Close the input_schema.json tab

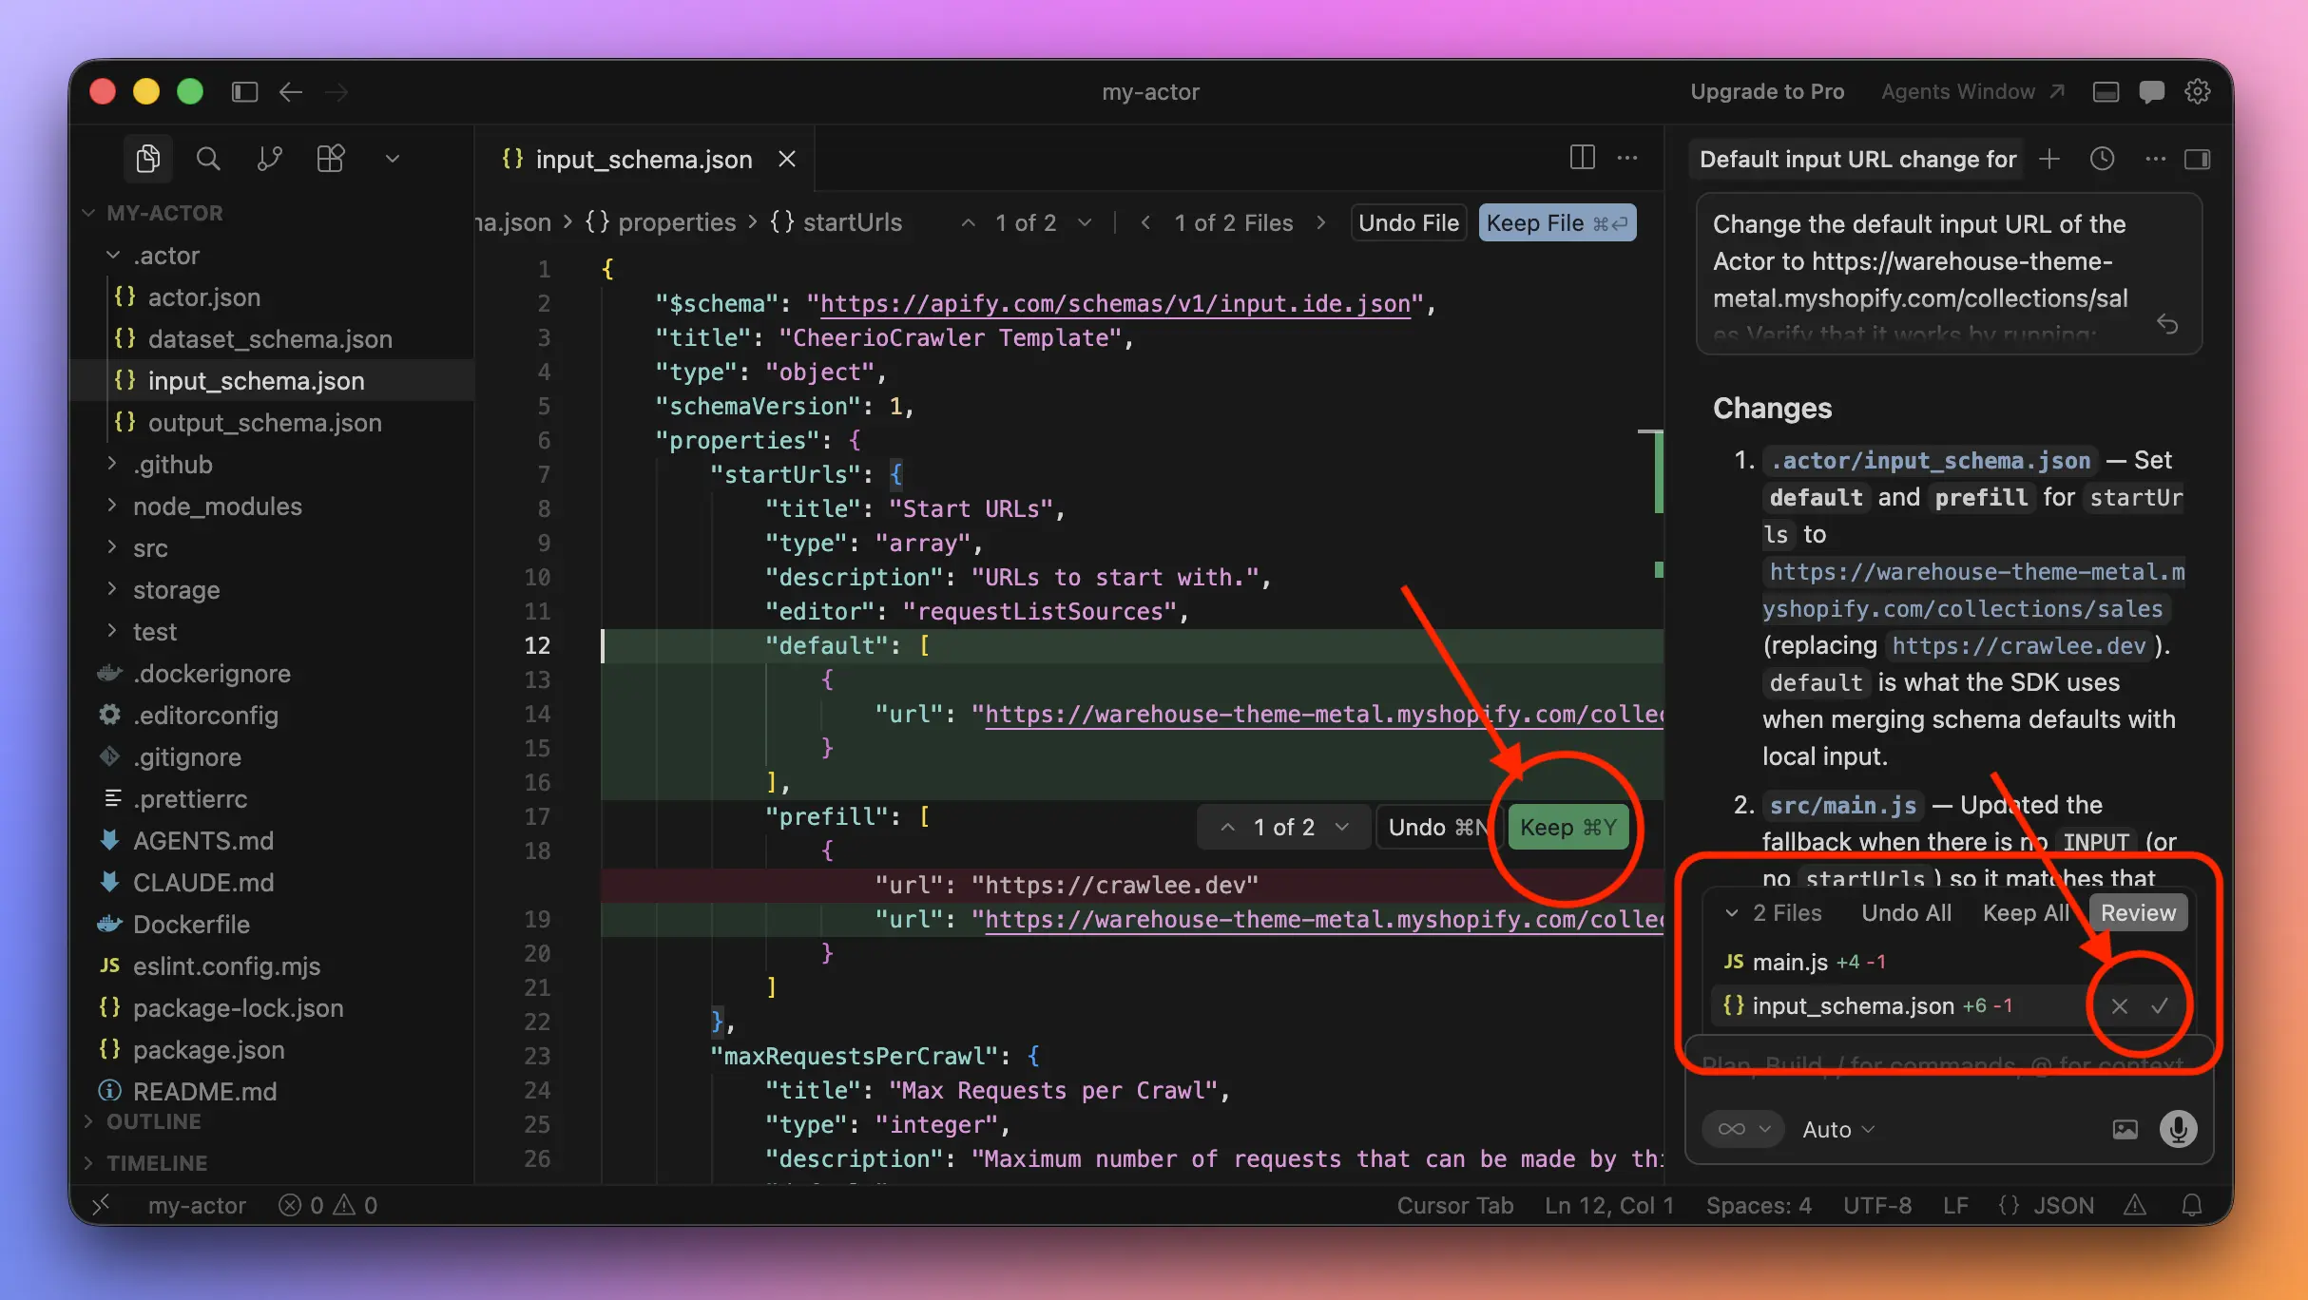pyautogui.click(x=787, y=159)
